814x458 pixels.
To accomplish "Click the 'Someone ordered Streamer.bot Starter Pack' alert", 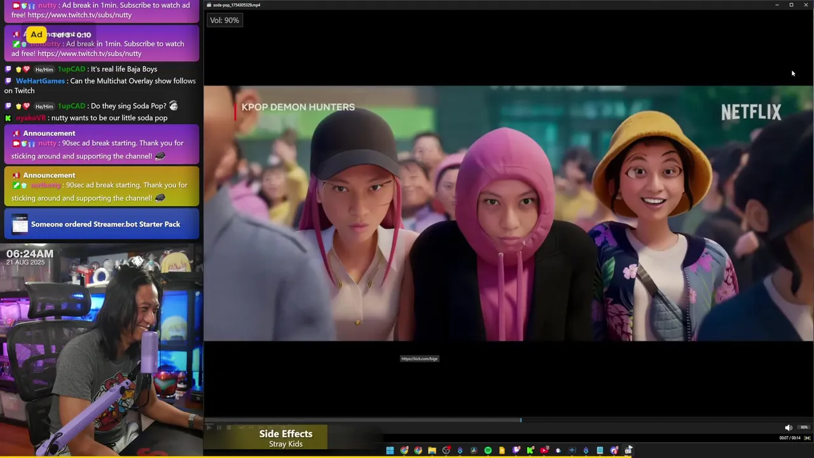I will [102, 225].
